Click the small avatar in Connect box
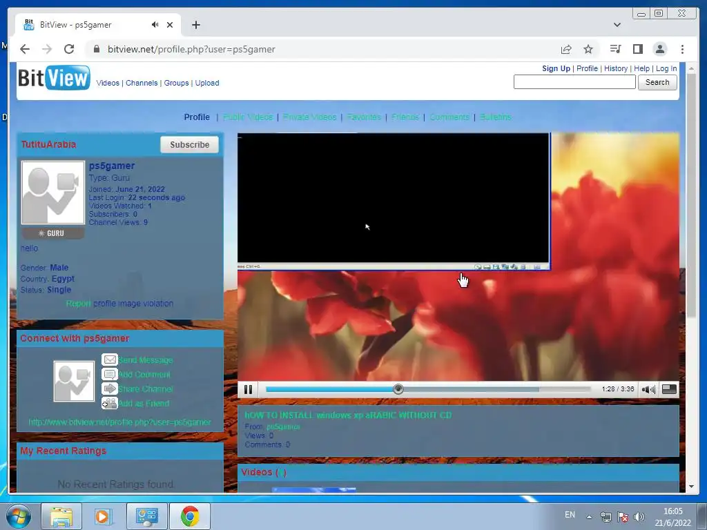This screenshot has width=707, height=530. coord(74,381)
